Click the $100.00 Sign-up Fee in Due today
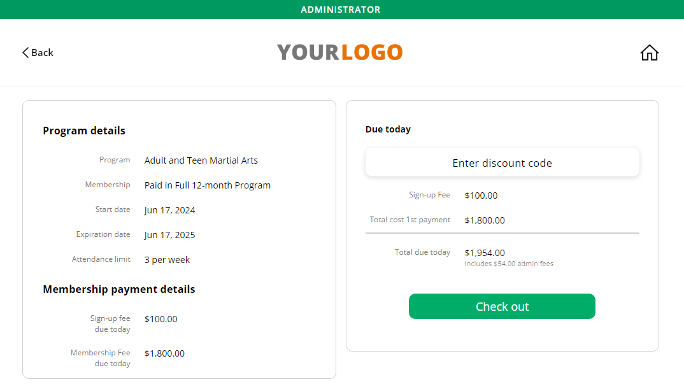 coord(481,196)
